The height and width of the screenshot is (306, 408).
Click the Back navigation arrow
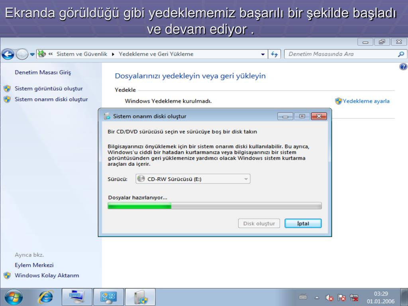(x=8, y=54)
